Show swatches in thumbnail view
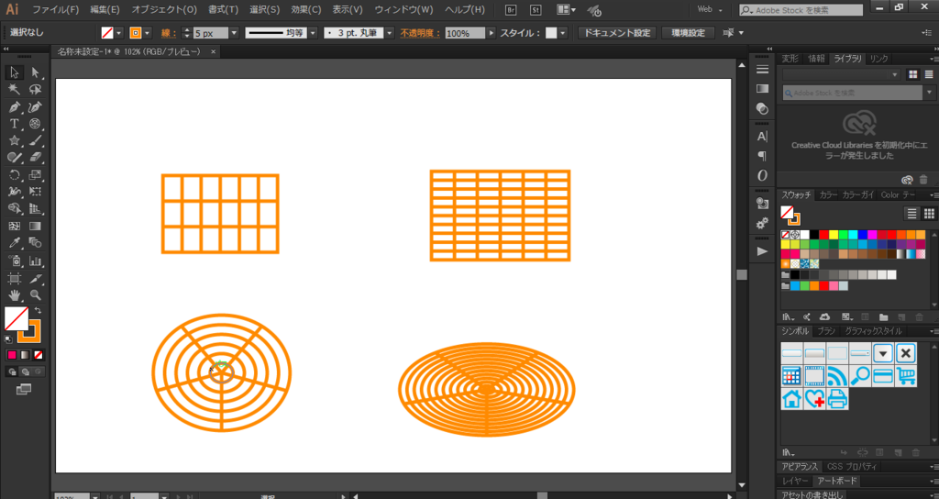 tap(929, 213)
